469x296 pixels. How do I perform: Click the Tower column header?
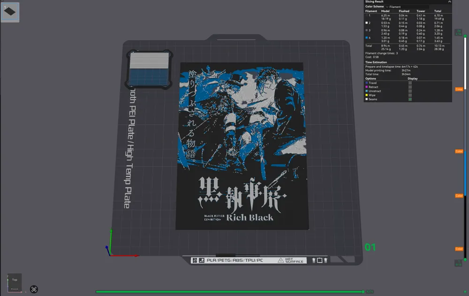421,11
